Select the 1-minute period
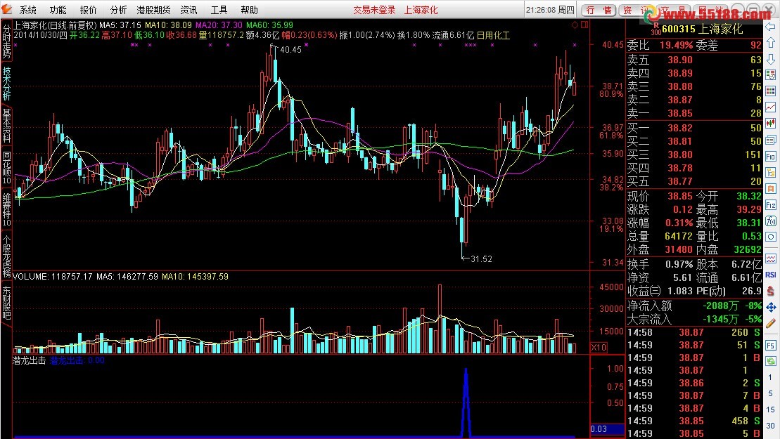This screenshot has height=439, width=780. coord(770,377)
